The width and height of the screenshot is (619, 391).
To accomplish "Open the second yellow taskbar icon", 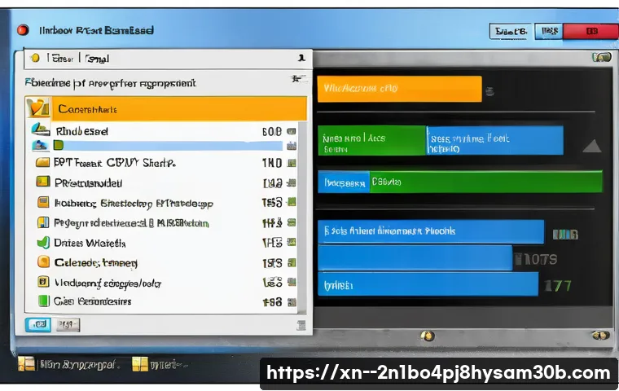I will pos(140,364).
